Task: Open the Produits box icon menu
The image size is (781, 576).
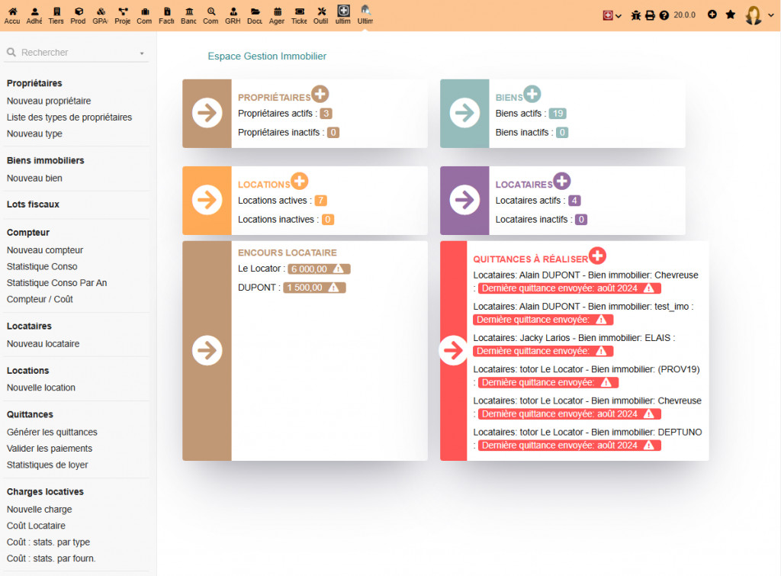Action: [x=78, y=15]
